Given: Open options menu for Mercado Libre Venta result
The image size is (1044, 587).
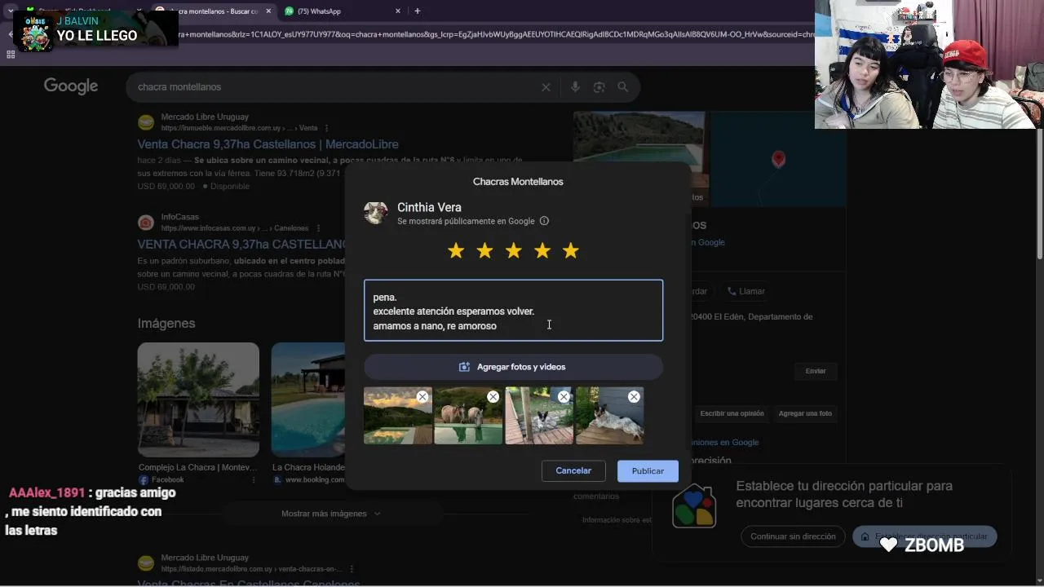Looking at the screenshot, I should (x=326, y=128).
